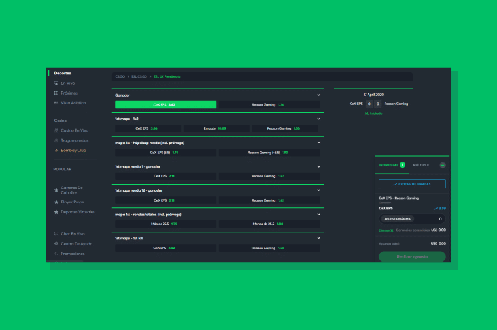
Task: Collapse mapa 1st hándicap ronda market
Action: 319,143
